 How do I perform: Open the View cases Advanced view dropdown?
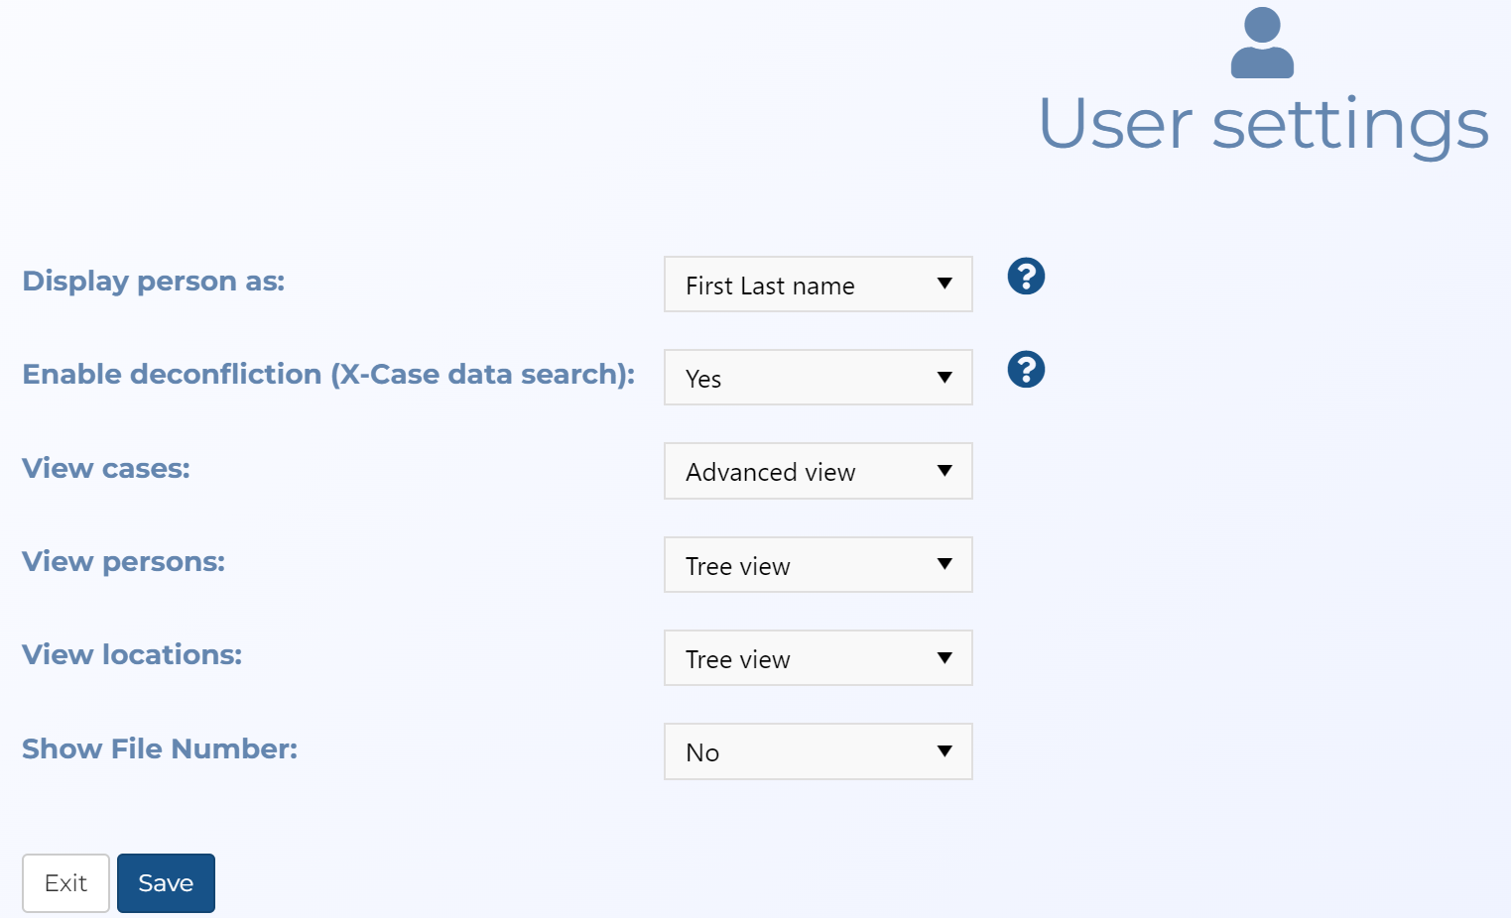(x=818, y=471)
